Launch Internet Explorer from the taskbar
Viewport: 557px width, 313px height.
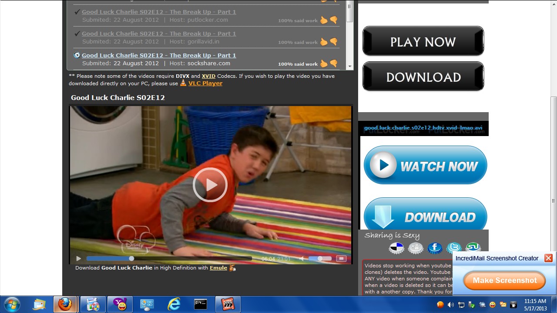click(174, 304)
